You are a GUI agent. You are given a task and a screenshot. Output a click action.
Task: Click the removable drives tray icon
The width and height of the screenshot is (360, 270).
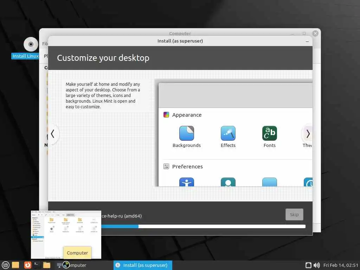click(x=308, y=265)
